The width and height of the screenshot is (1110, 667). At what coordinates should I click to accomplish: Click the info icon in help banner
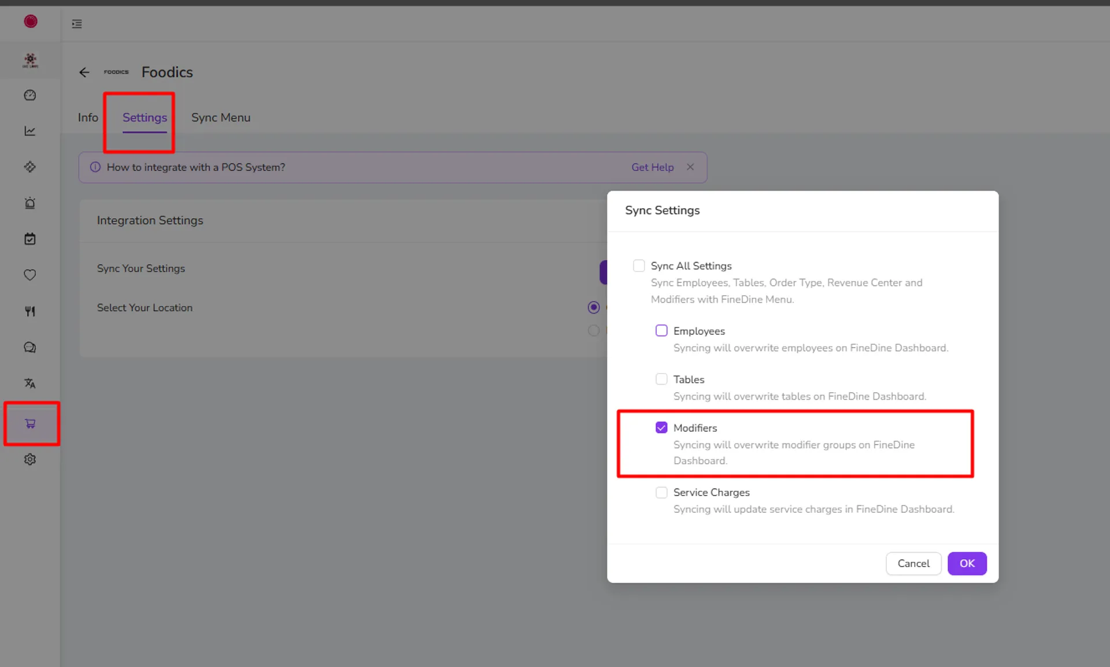(95, 167)
